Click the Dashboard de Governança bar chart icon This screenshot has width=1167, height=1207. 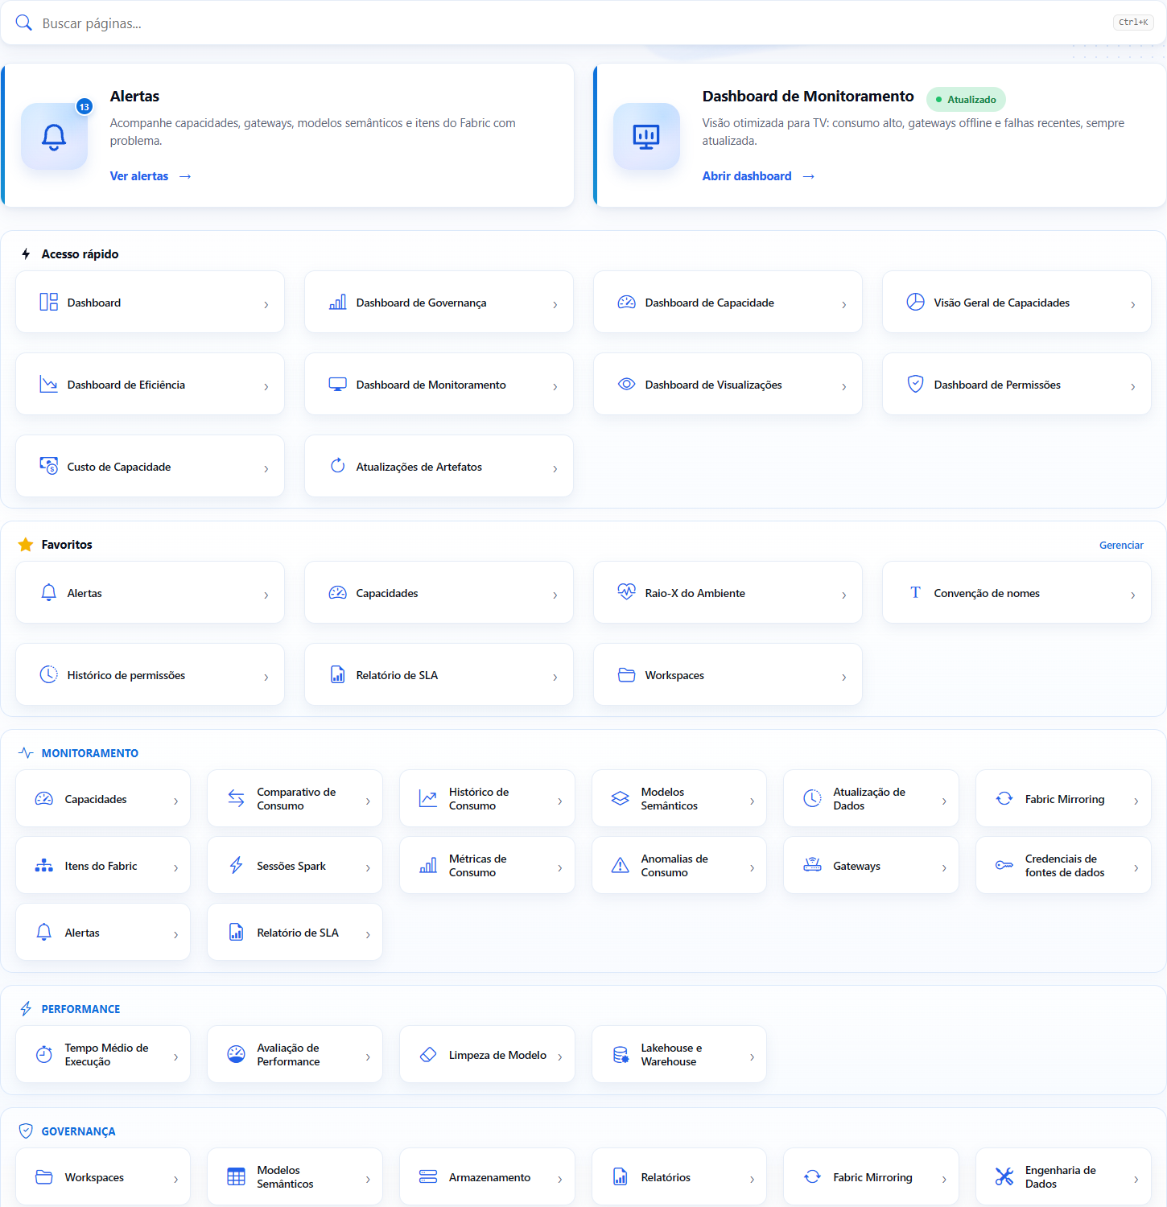point(338,302)
